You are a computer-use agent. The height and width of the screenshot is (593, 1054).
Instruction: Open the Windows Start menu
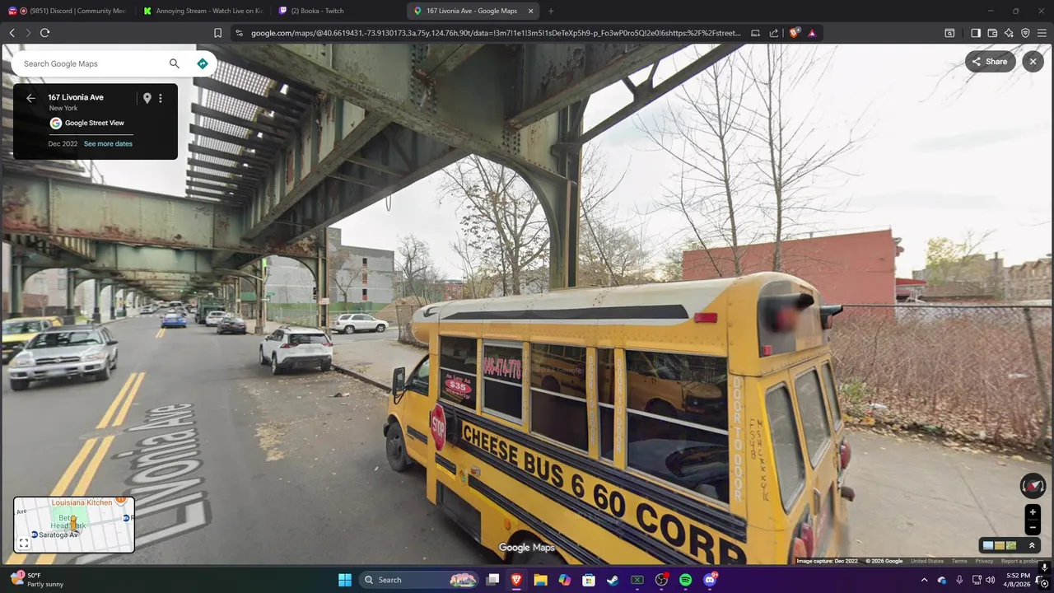pyautogui.click(x=345, y=580)
